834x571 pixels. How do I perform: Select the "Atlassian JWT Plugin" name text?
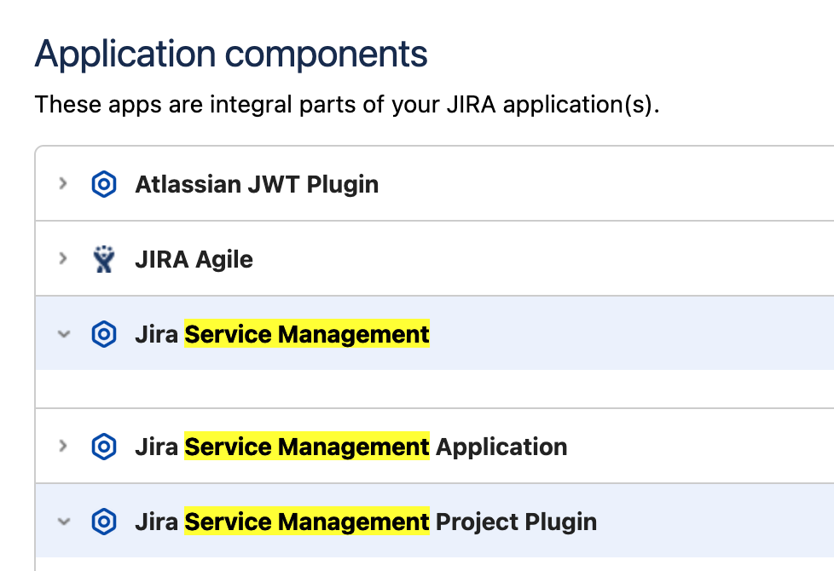click(257, 184)
